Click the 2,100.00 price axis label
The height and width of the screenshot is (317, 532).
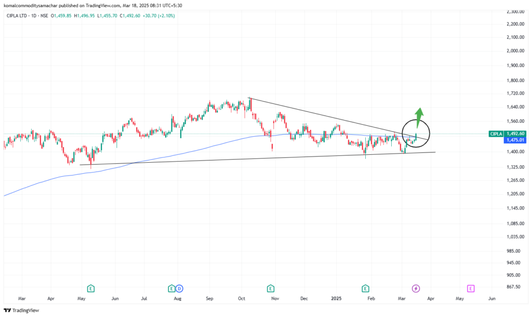pos(515,37)
